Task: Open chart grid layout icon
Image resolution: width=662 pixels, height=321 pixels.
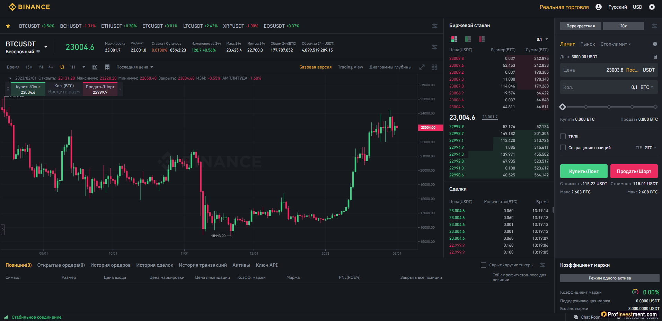Action: (x=107, y=67)
